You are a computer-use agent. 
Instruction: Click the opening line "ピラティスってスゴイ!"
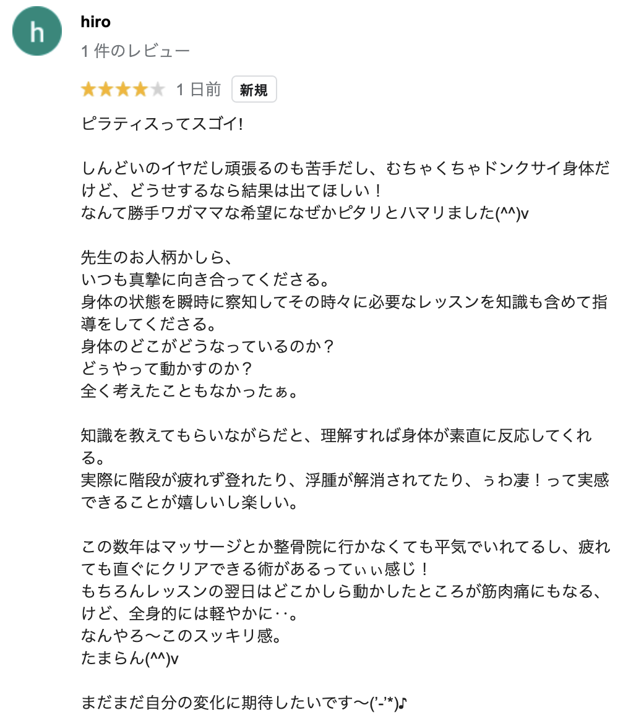(x=162, y=124)
